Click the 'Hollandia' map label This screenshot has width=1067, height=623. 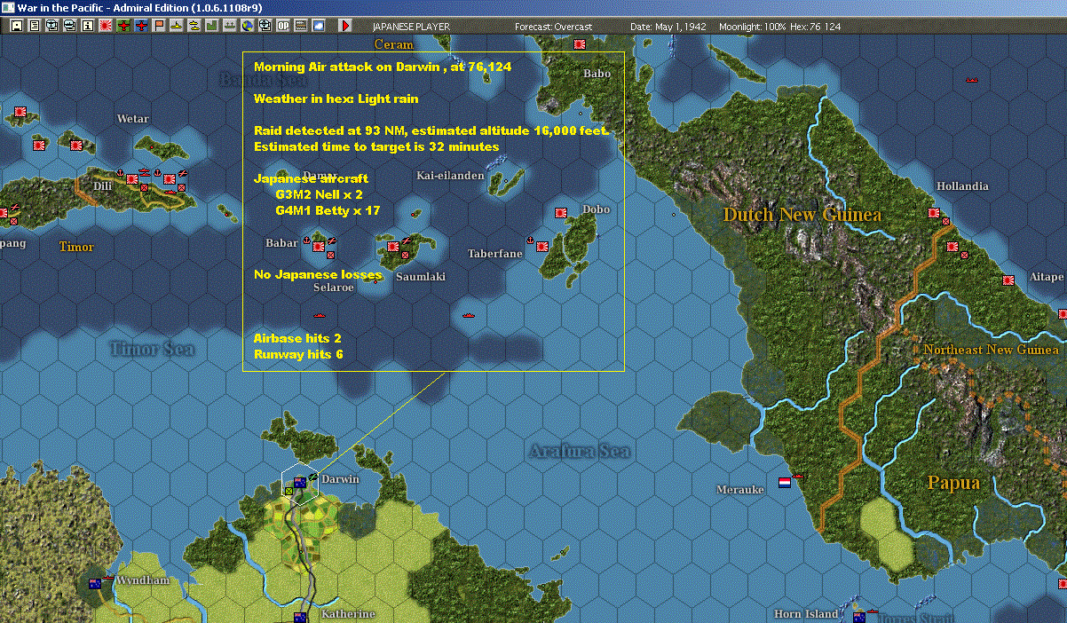(962, 186)
